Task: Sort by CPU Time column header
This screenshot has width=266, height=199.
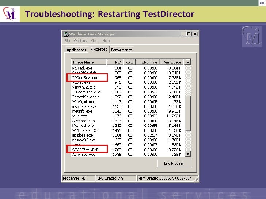Action: tap(147, 62)
